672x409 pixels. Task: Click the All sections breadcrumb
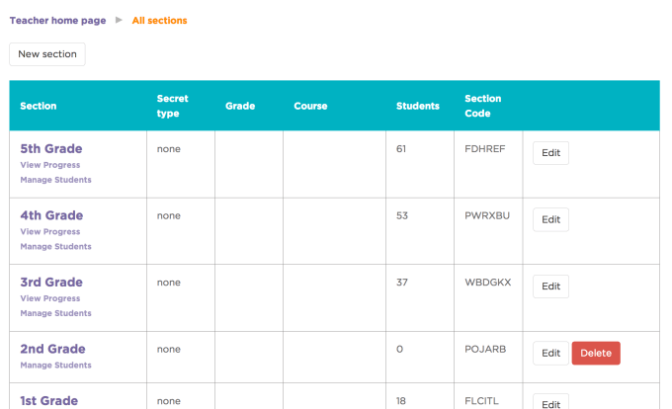[x=159, y=20]
